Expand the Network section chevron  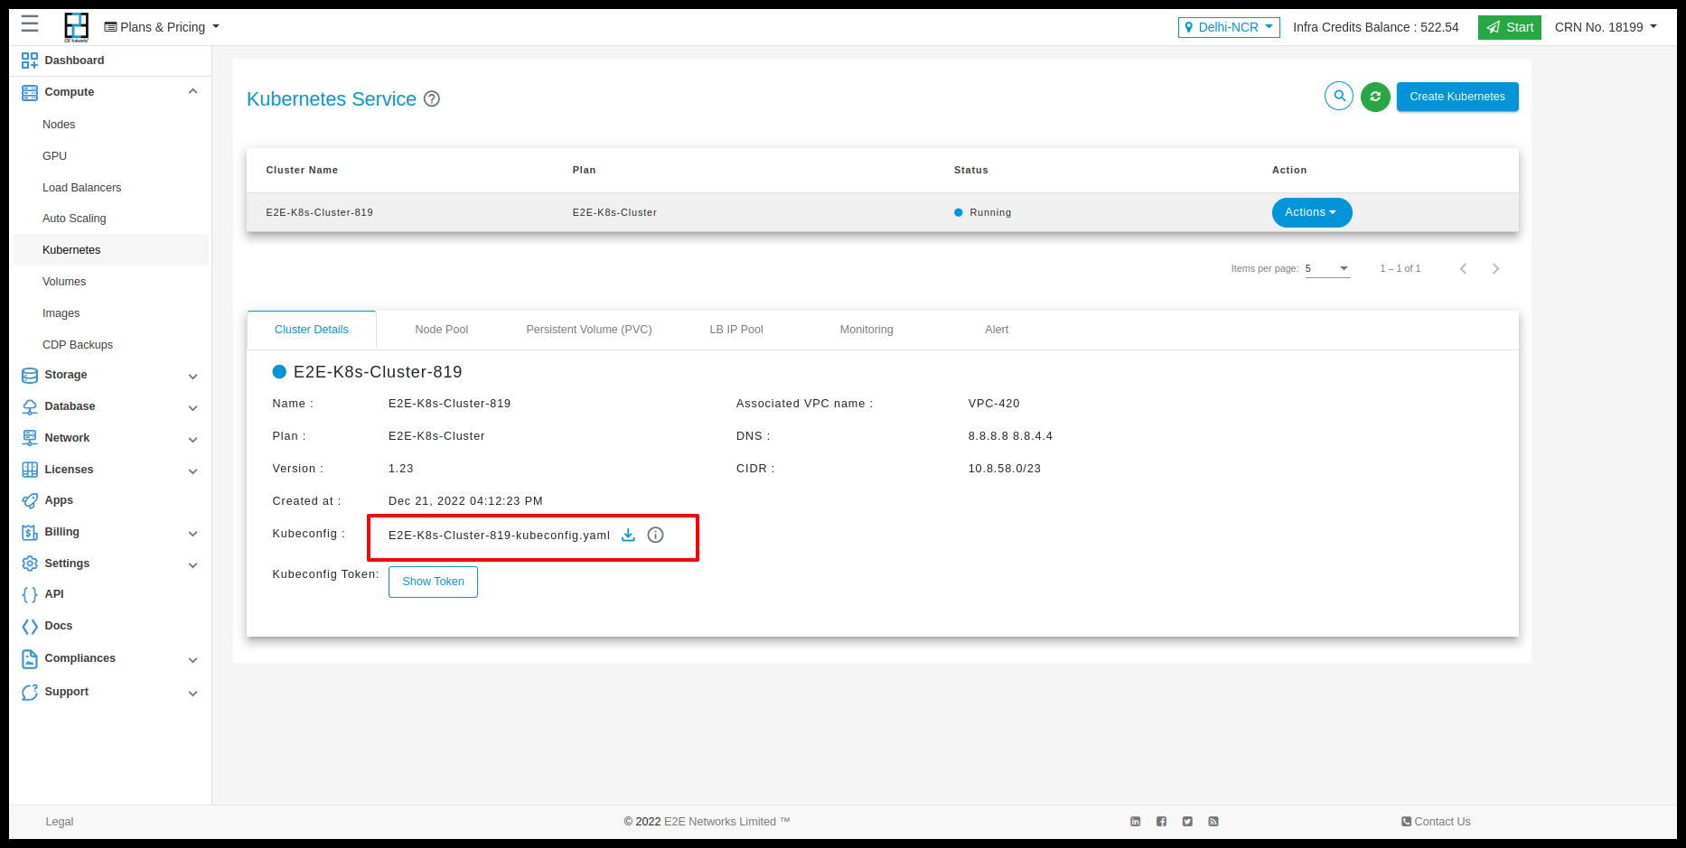pos(192,439)
